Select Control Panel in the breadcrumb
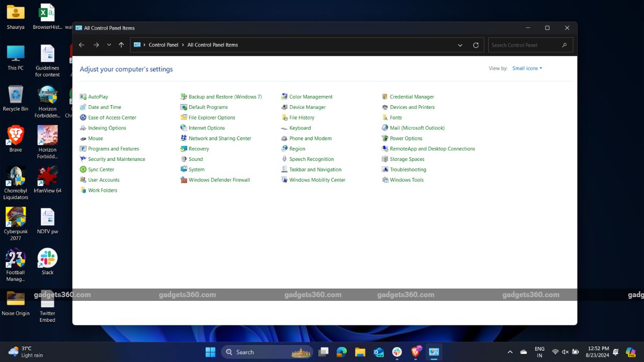Viewport: 644px width, 362px height. point(163,45)
